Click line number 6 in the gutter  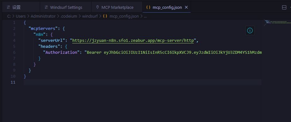click(14, 52)
